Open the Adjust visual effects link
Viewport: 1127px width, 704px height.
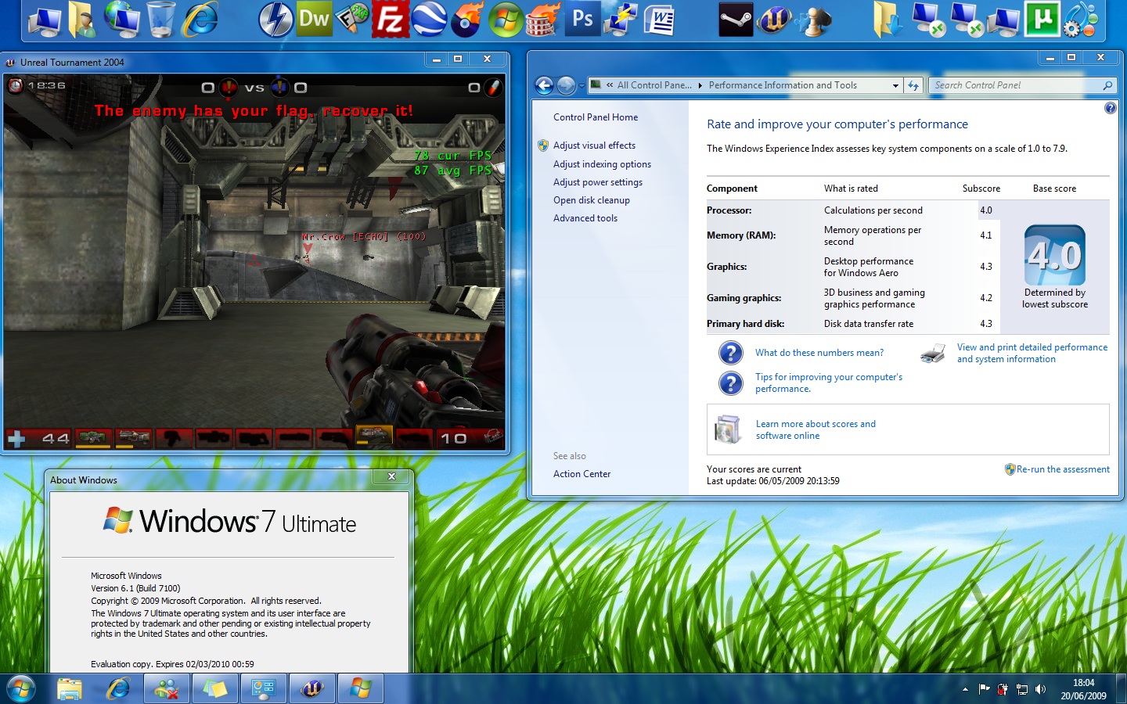(x=594, y=145)
